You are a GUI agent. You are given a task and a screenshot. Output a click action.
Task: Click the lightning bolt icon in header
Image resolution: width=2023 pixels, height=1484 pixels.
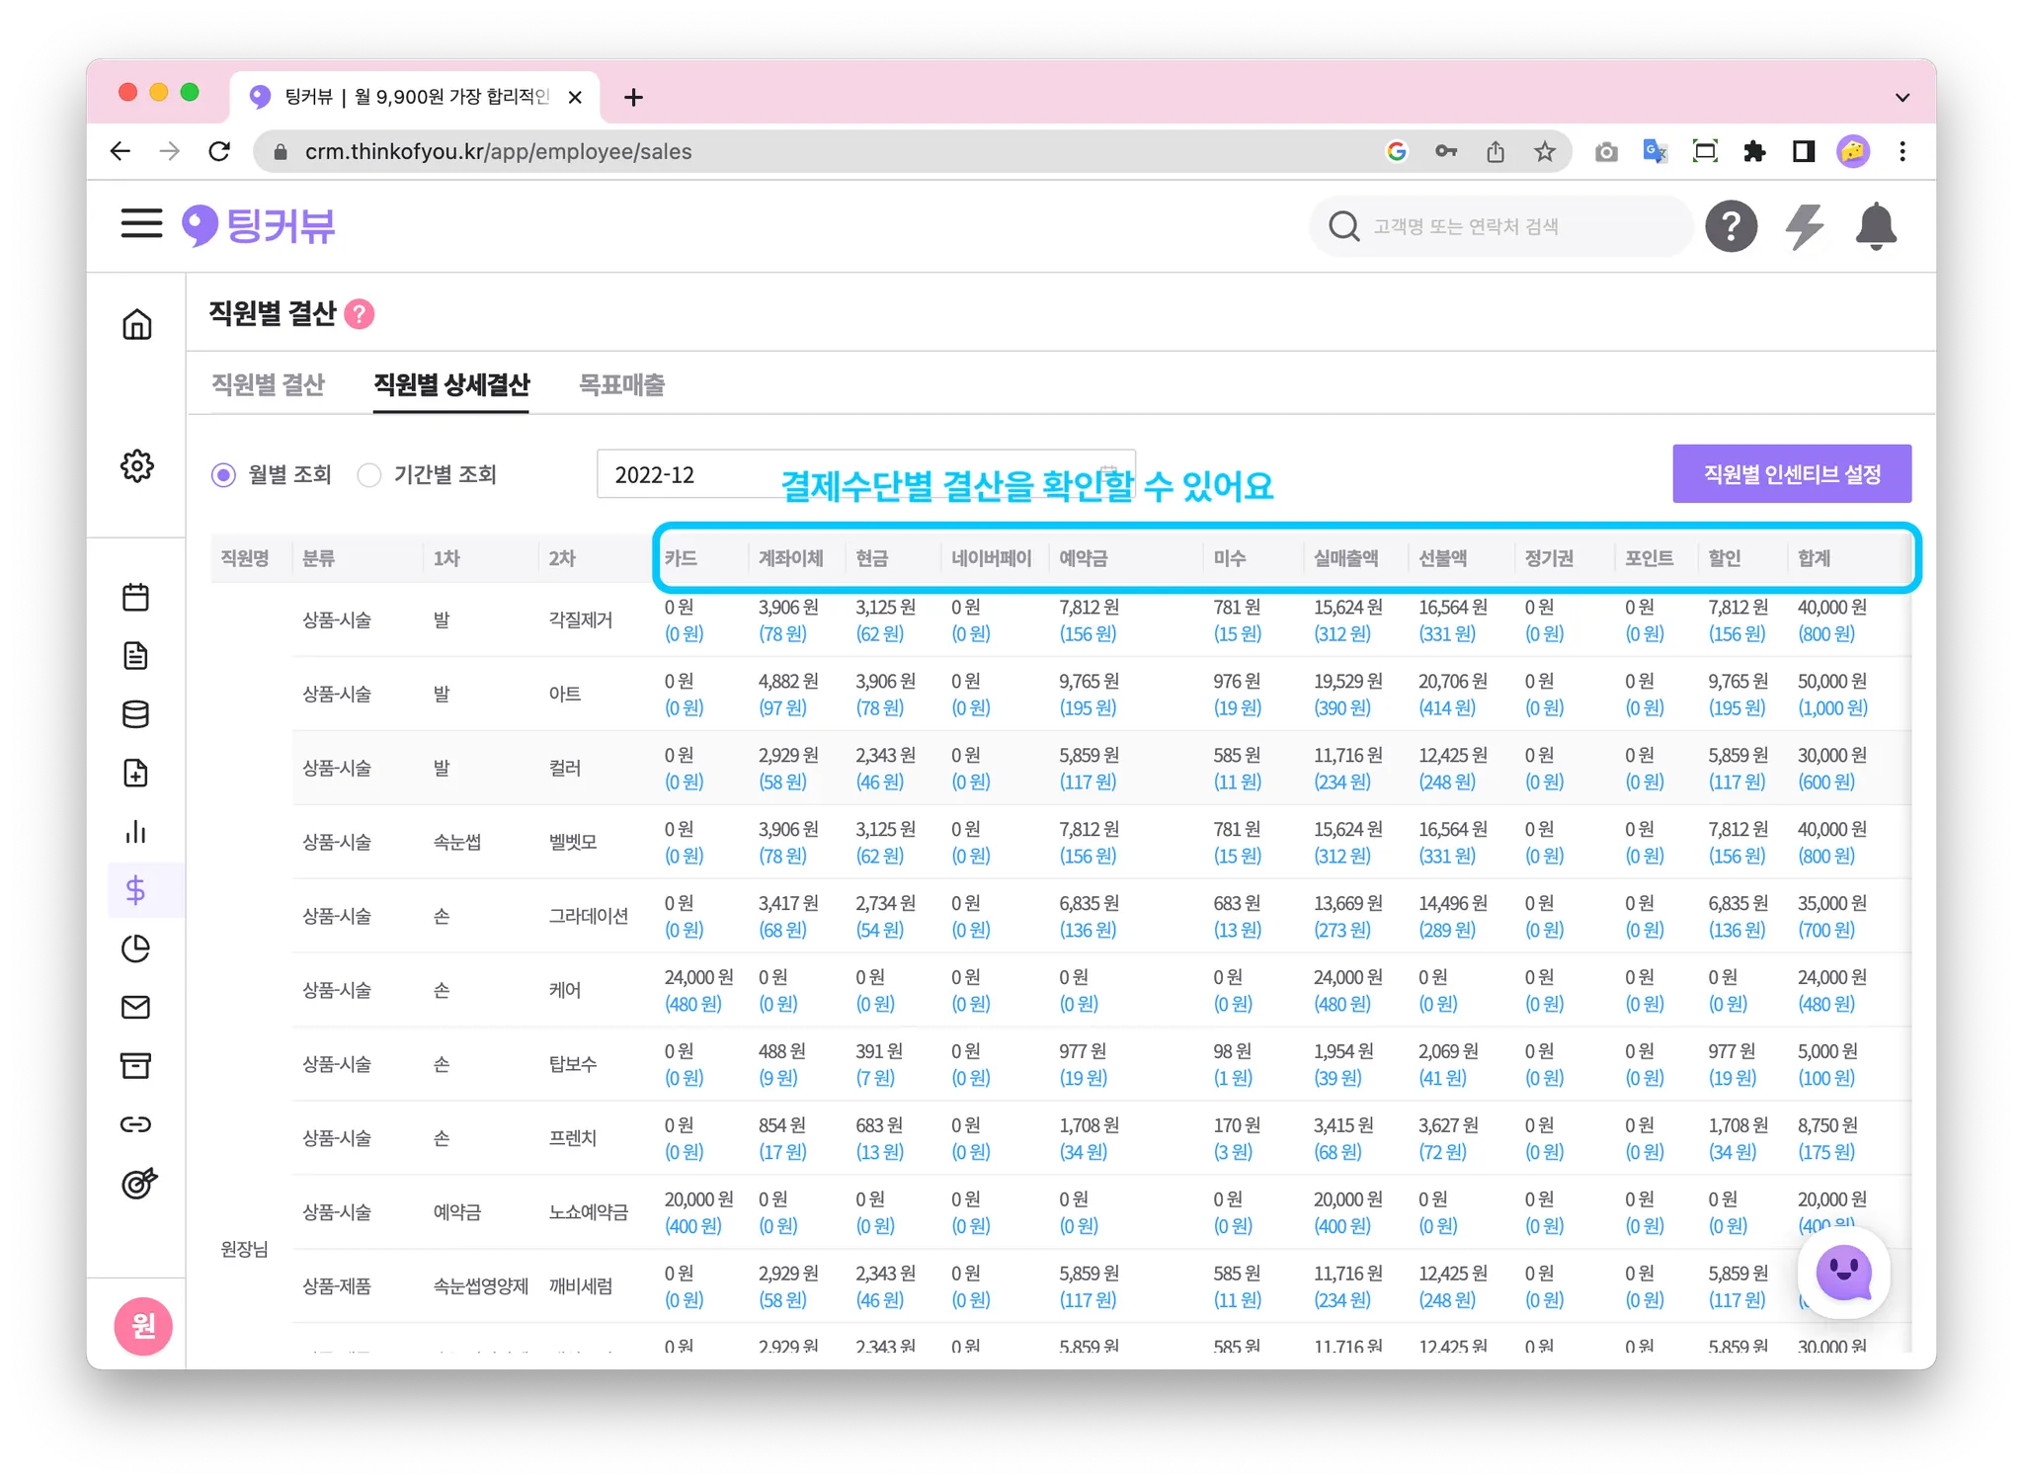pos(1804,226)
